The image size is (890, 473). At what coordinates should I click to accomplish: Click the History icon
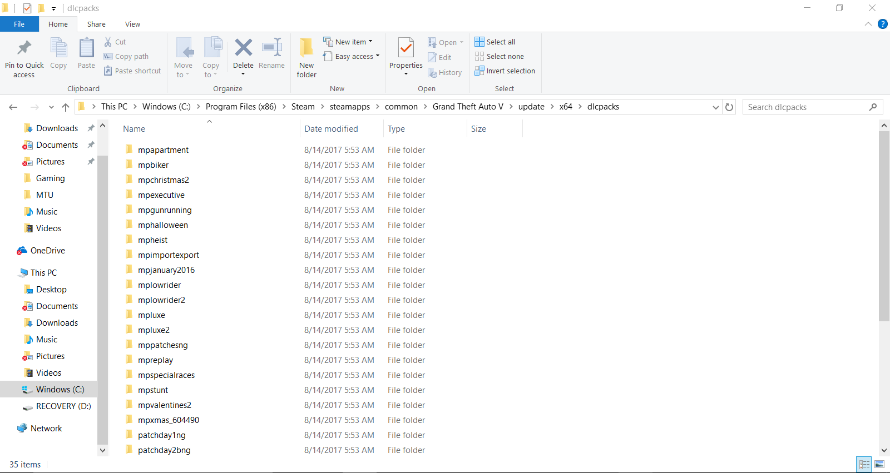(x=432, y=72)
